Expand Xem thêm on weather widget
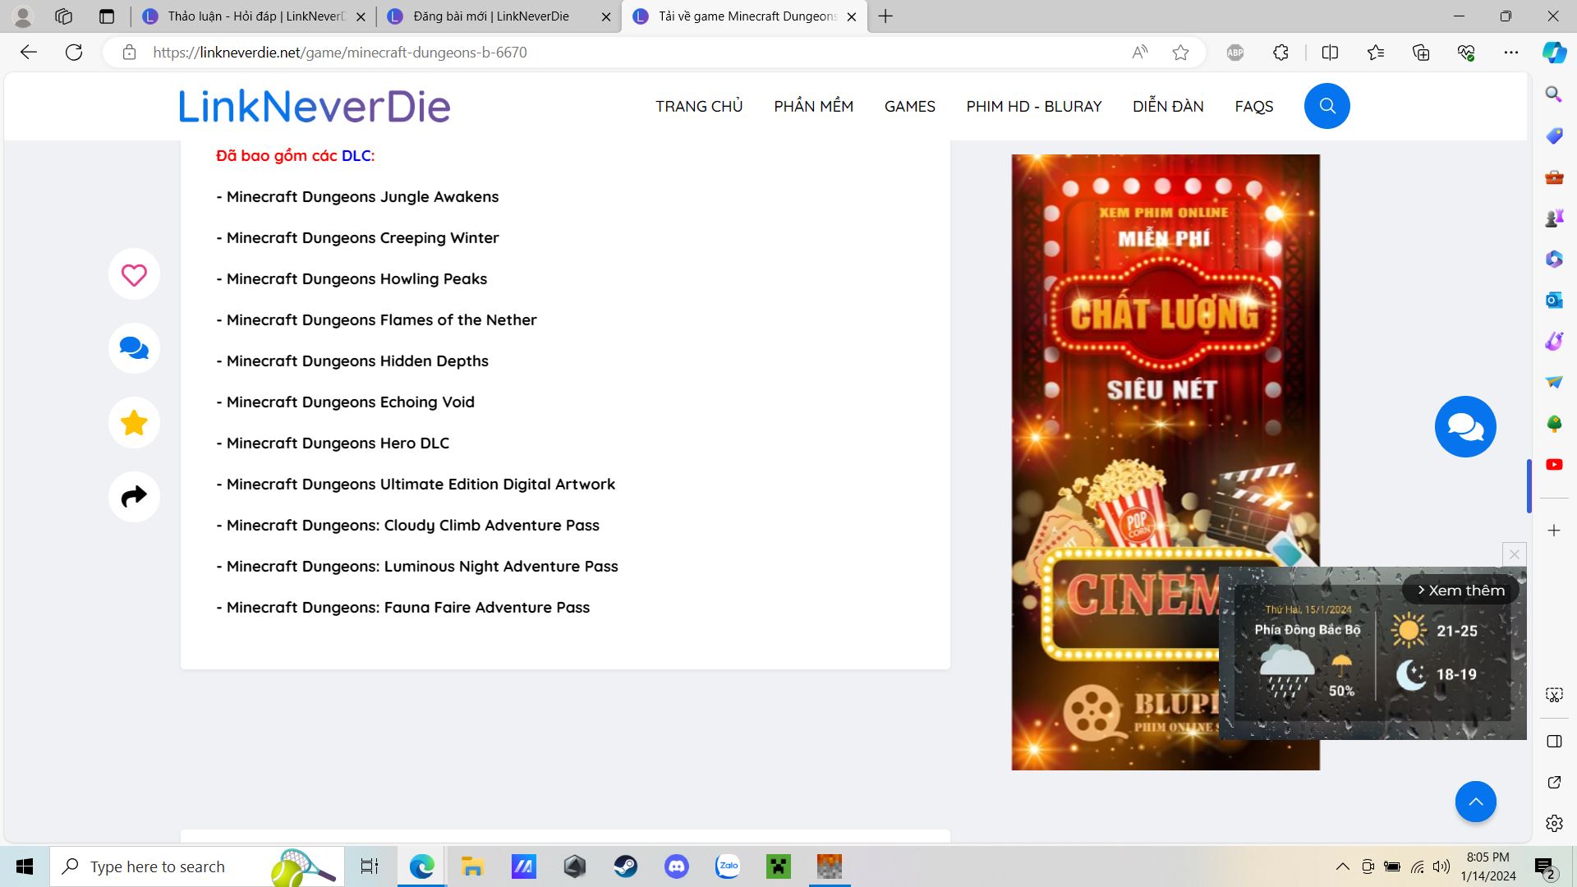The width and height of the screenshot is (1577, 887). pyautogui.click(x=1460, y=590)
